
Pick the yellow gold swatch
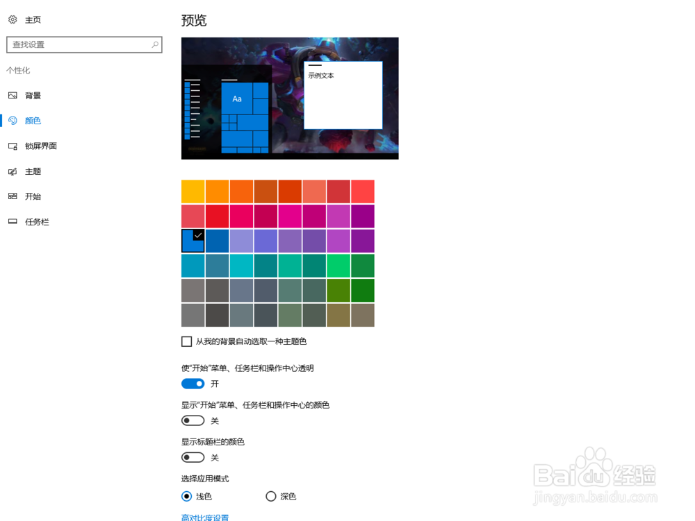coord(193,191)
